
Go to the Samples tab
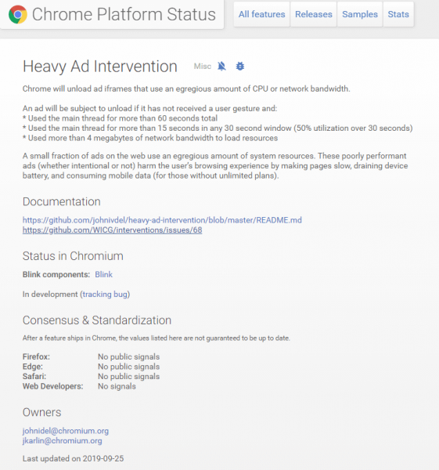(360, 14)
